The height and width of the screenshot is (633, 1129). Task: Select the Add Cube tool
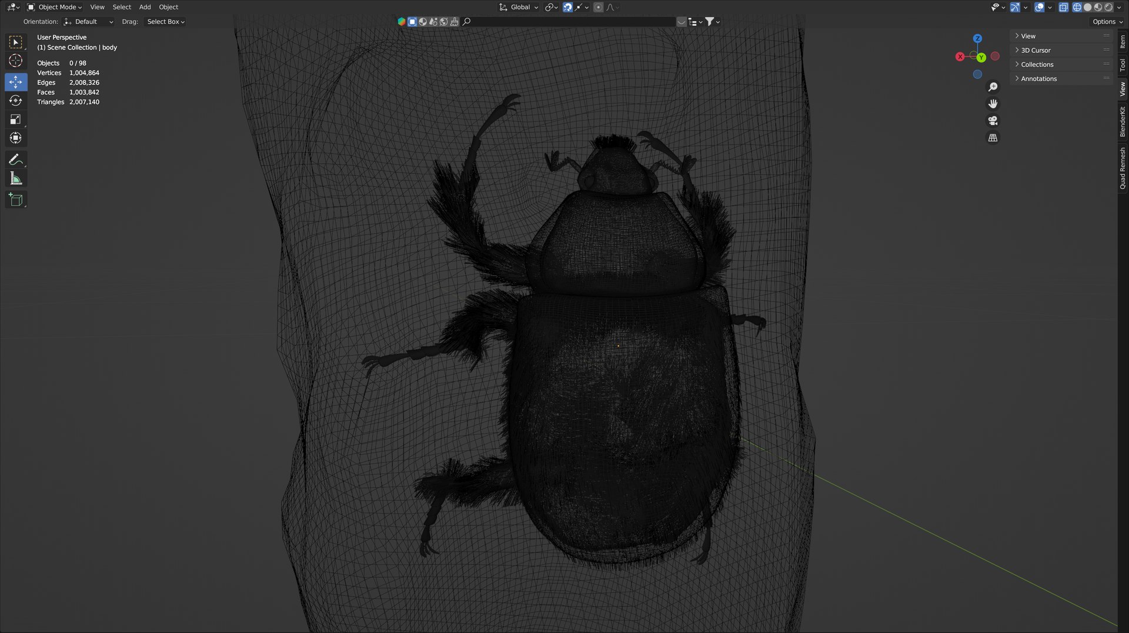[16, 199]
